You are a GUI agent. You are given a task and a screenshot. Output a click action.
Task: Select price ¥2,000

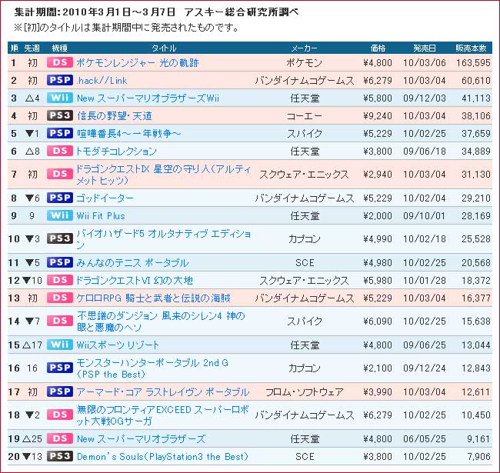click(378, 216)
